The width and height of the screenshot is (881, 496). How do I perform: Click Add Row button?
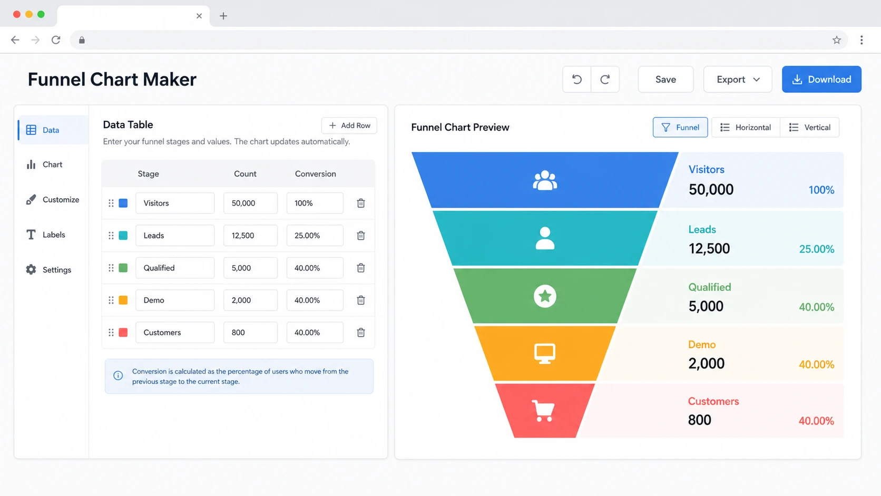pos(349,125)
